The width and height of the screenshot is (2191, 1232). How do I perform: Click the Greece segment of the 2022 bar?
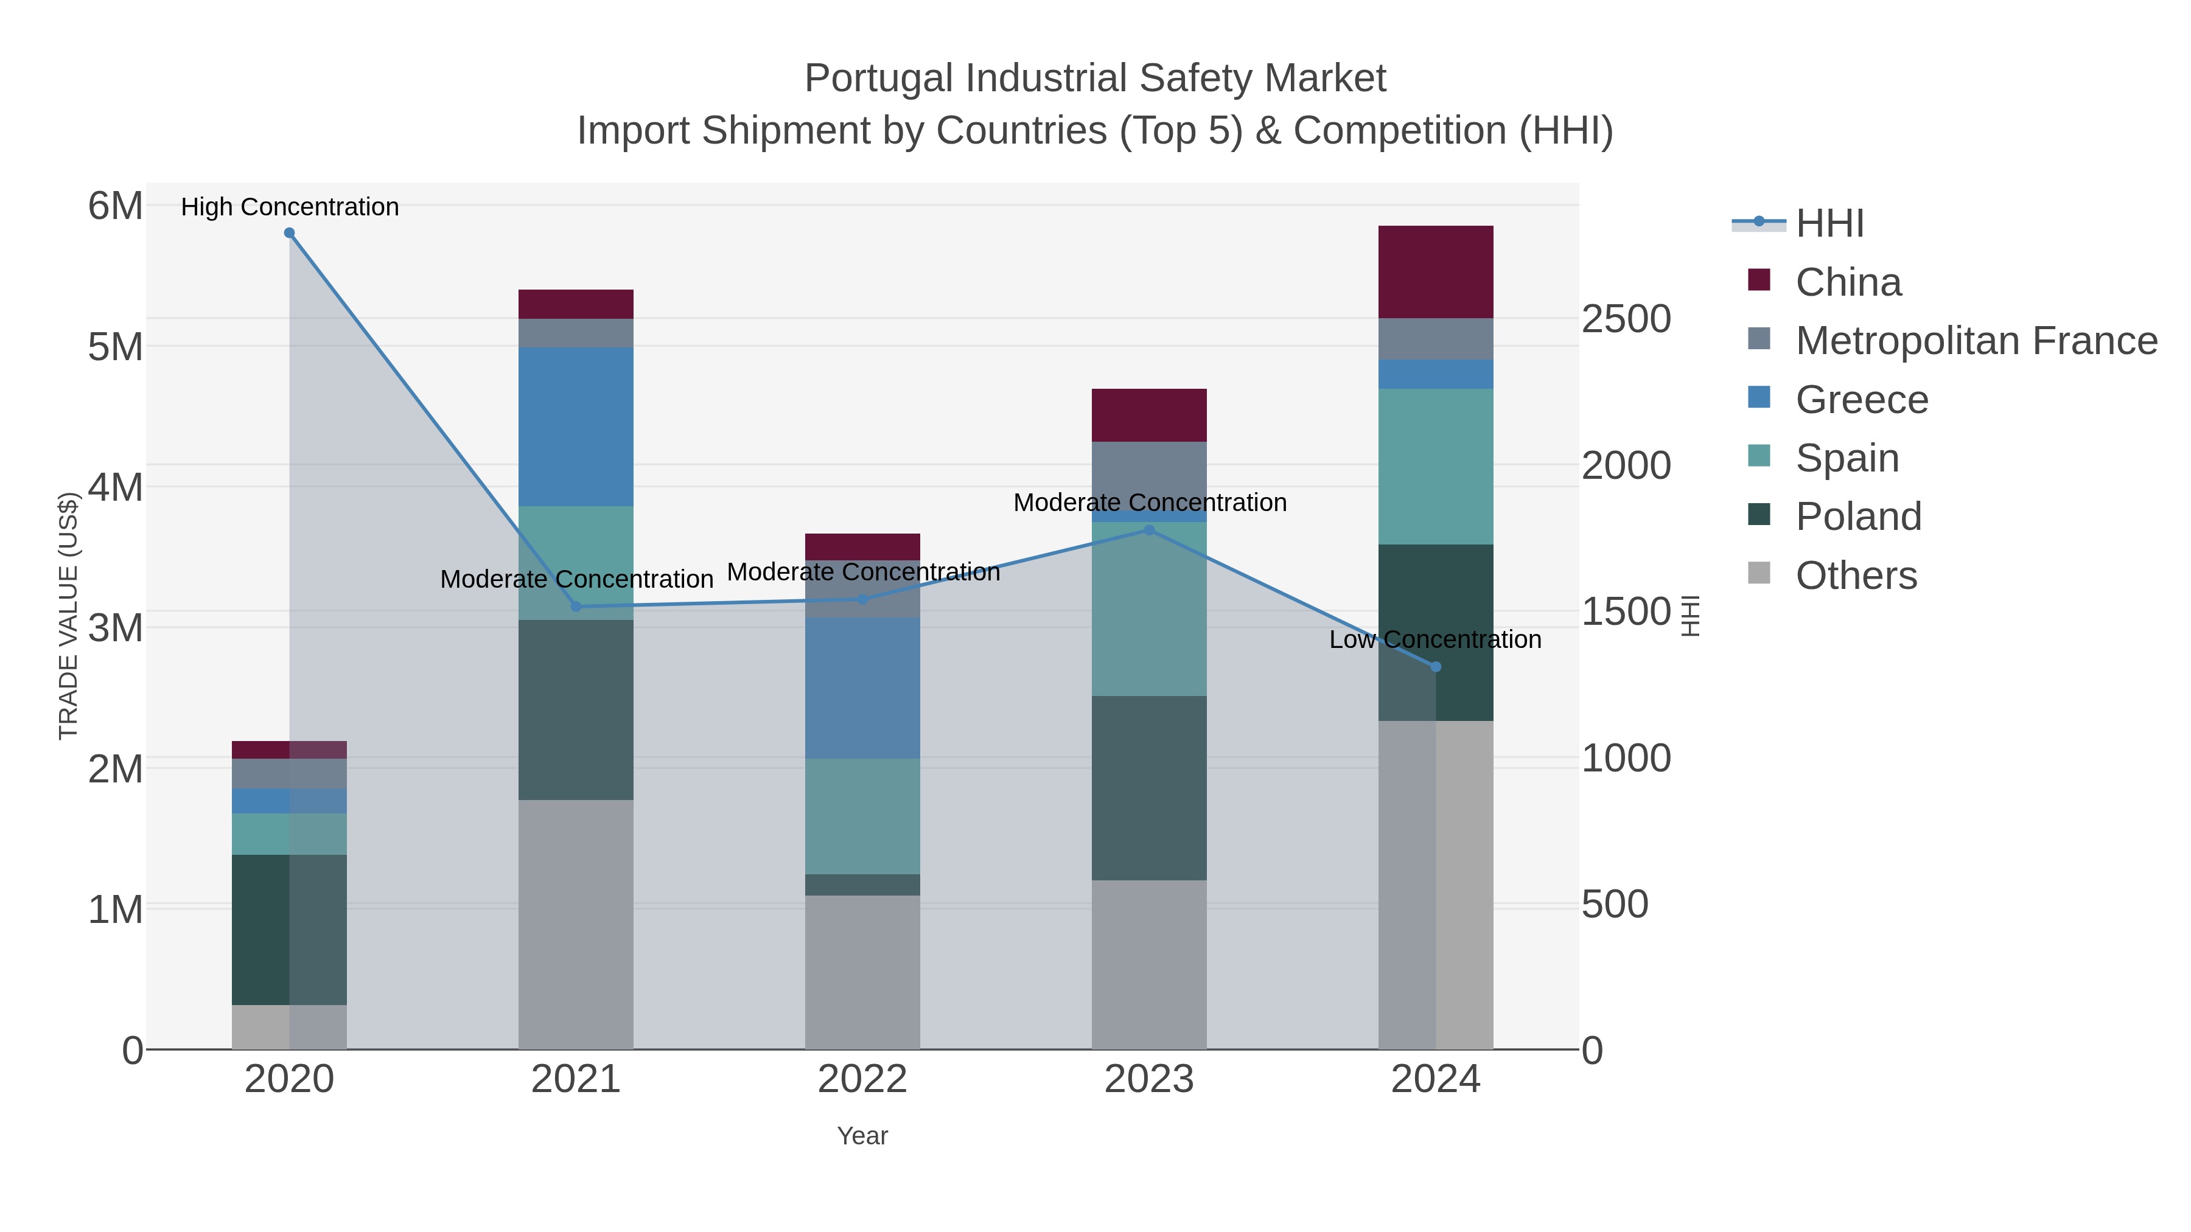[862, 688]
